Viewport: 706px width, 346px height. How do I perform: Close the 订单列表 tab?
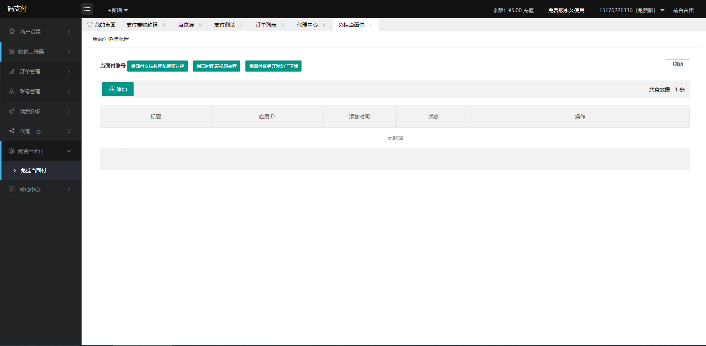coord(283,25)
